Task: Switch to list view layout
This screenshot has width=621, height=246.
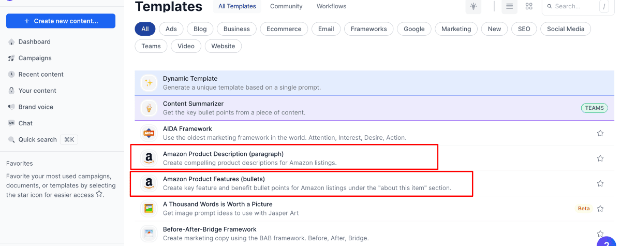Action: pyautogui.click(x=509, y=7)
